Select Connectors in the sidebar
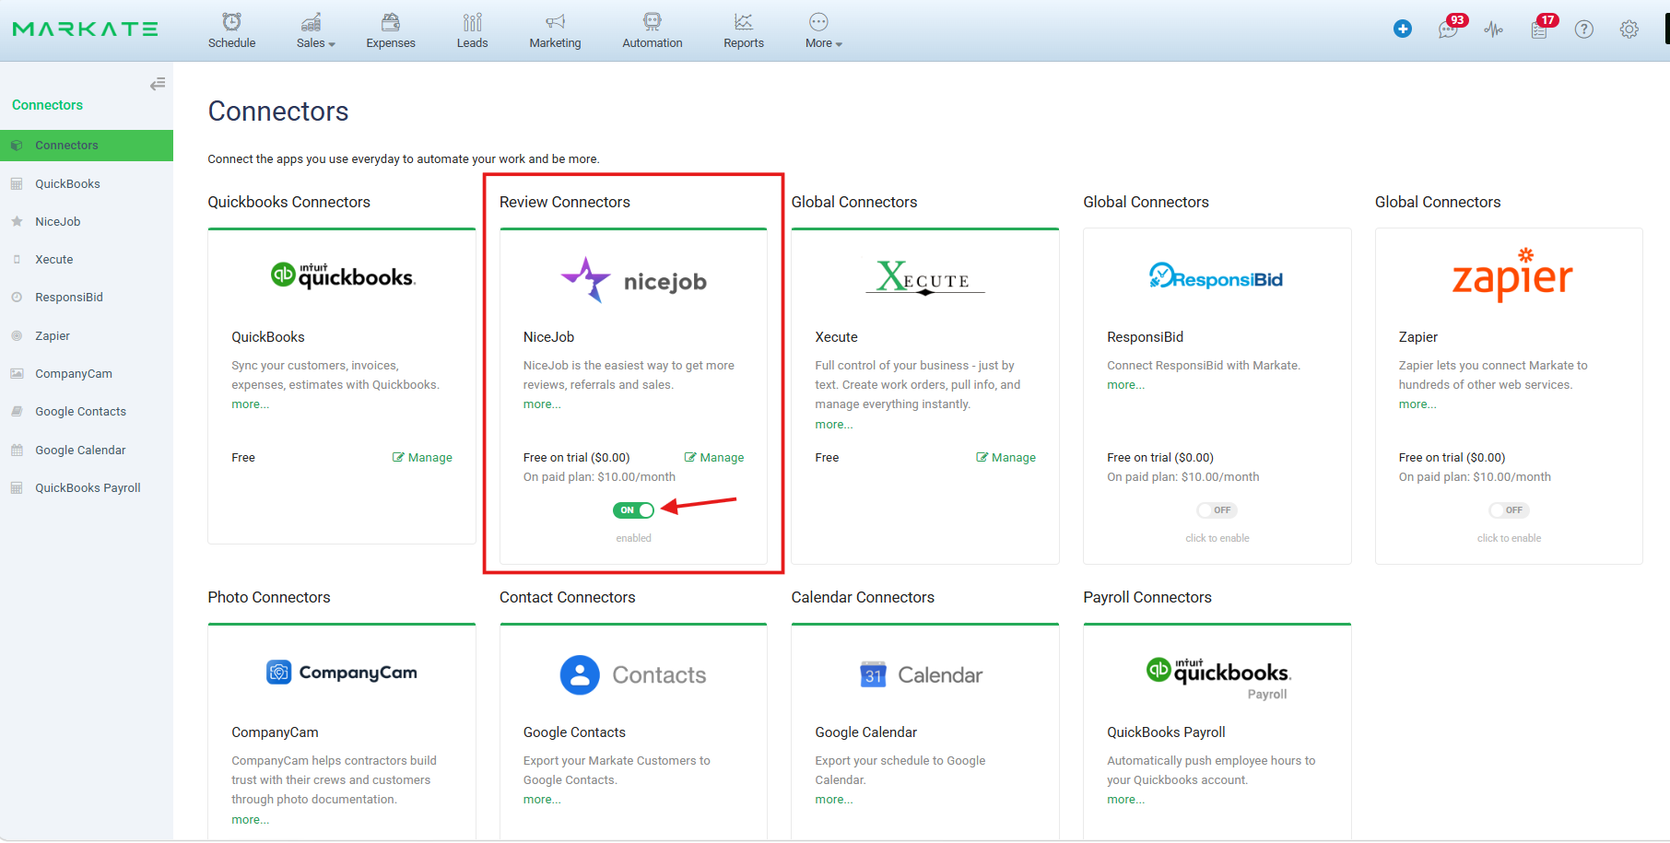The height and width of the screenshot is (843, 1670). [x=87, y=146]
